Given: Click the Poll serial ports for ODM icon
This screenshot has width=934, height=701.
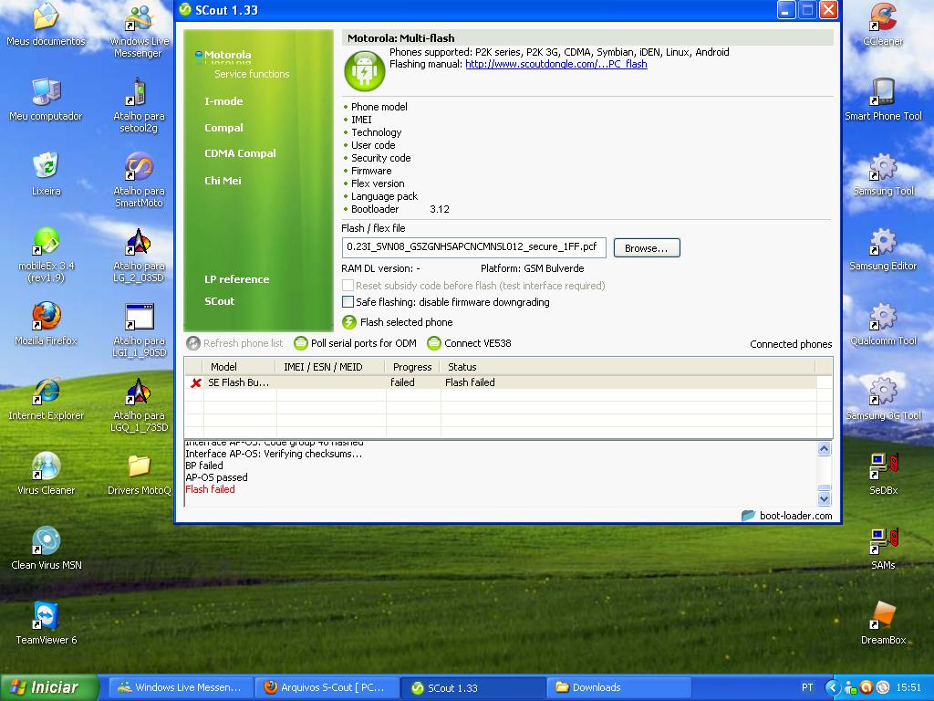Looking at the screenshot, I should click(301, 343).
